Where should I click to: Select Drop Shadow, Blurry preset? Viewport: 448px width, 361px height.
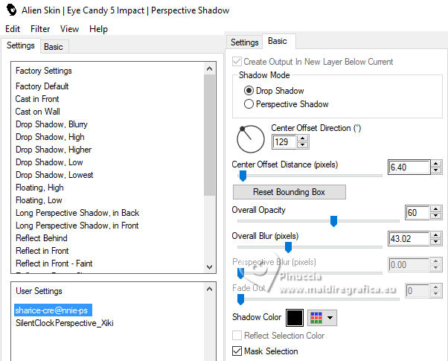point(51,124)
